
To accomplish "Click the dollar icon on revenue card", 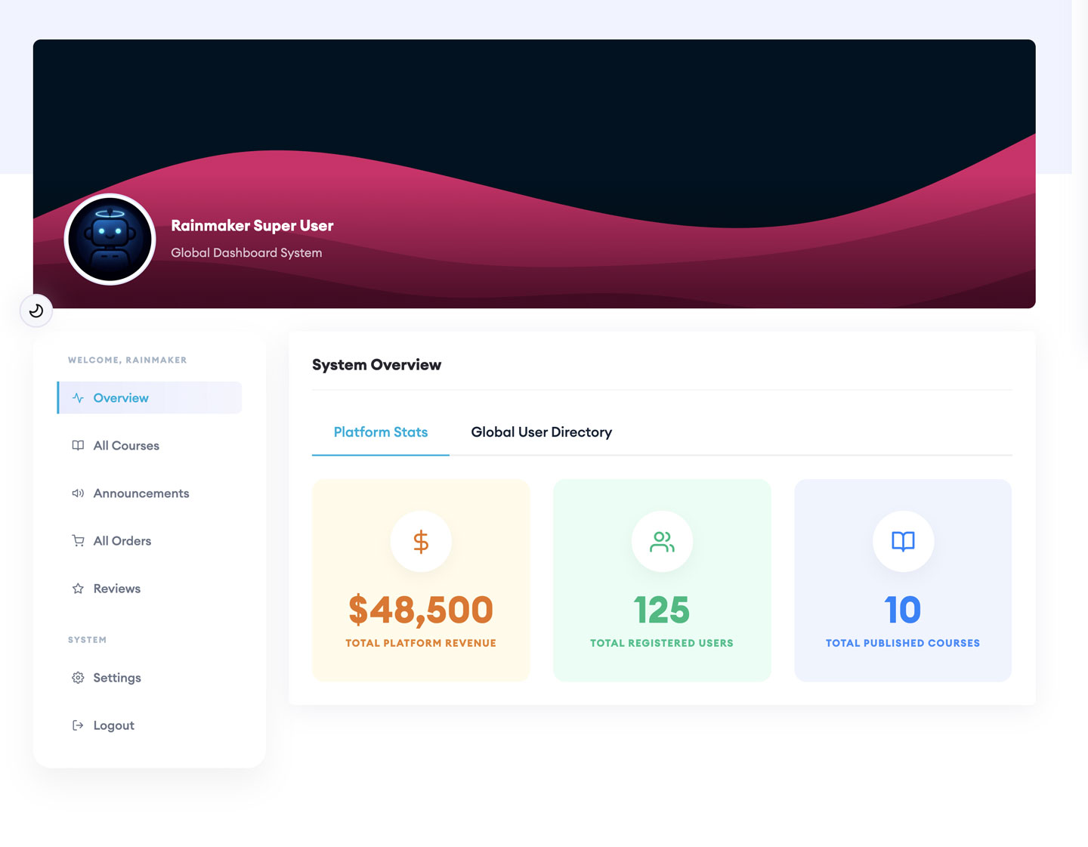I will click(421, 541).
